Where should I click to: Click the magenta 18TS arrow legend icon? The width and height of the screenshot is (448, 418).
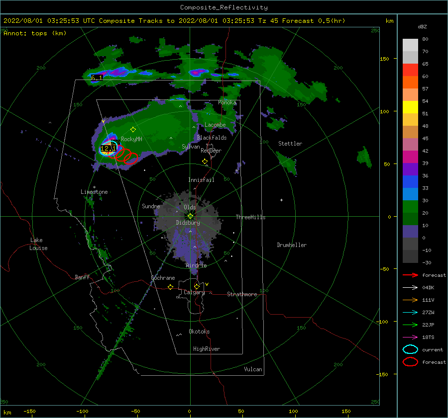[410, 337]
